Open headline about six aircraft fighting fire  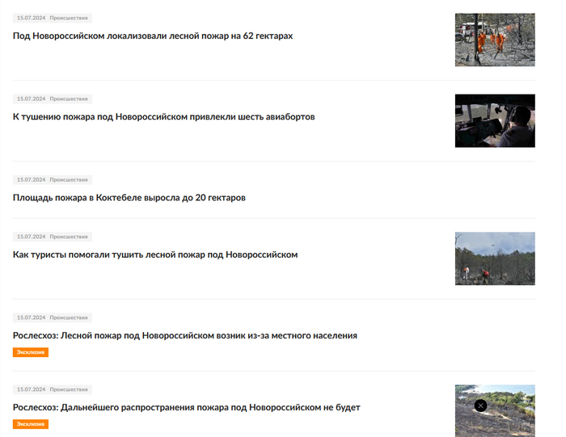[x=164, y=117]
